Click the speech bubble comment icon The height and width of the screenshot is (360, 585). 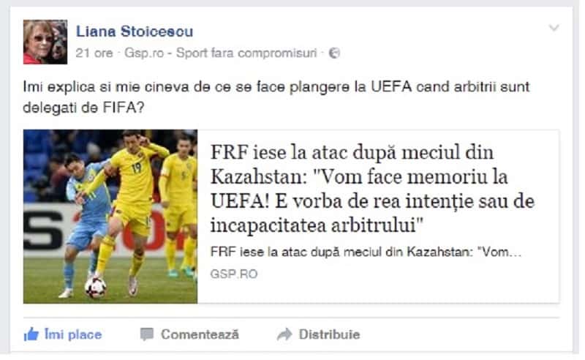[x=147, y=334]
